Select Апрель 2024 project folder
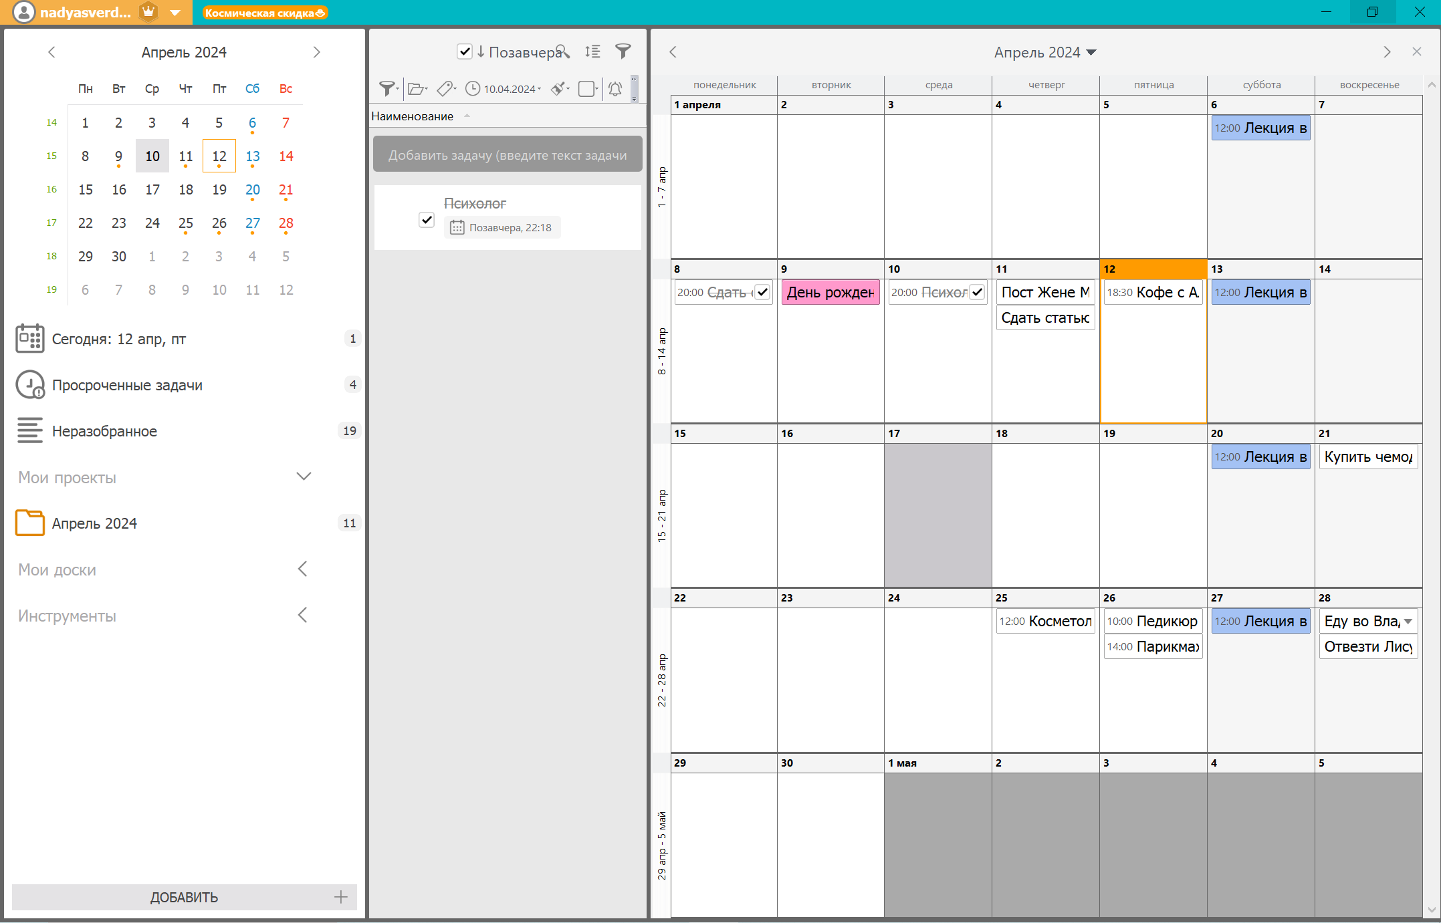1441x923 pixels. coord(94,523)
